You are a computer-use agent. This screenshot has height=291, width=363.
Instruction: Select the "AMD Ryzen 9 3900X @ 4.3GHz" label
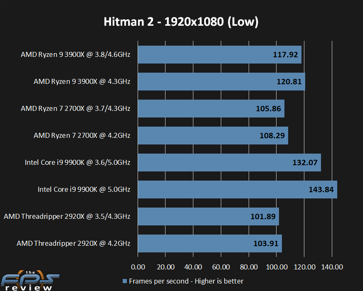click(82, 82)
